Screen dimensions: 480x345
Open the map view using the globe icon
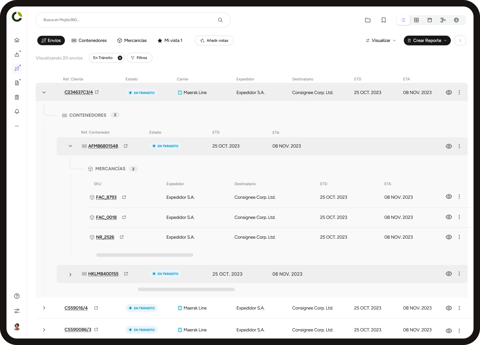click(456, 20)
